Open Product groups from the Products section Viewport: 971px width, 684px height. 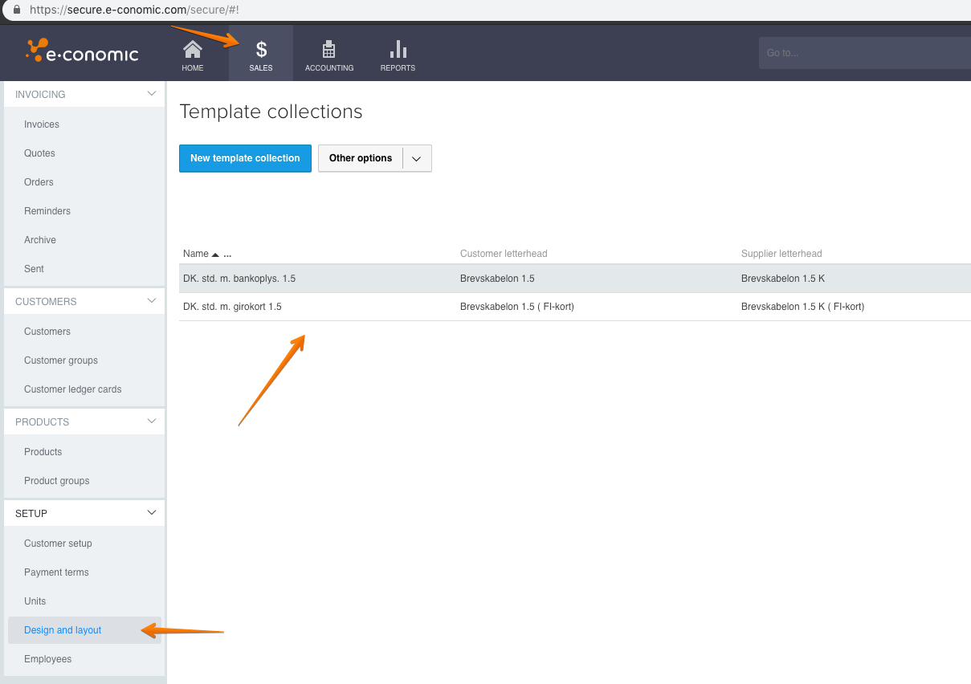[56, 480]
